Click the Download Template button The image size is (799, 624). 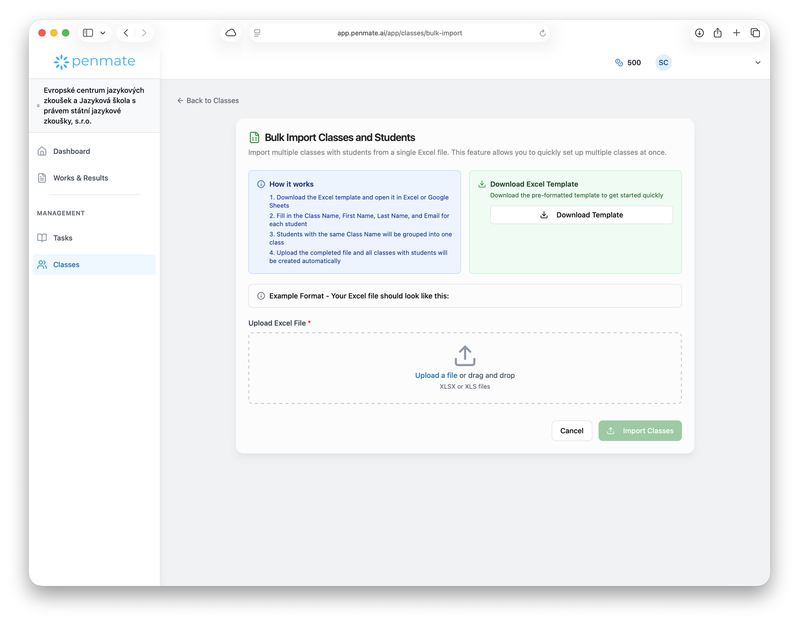click(581, 215)
